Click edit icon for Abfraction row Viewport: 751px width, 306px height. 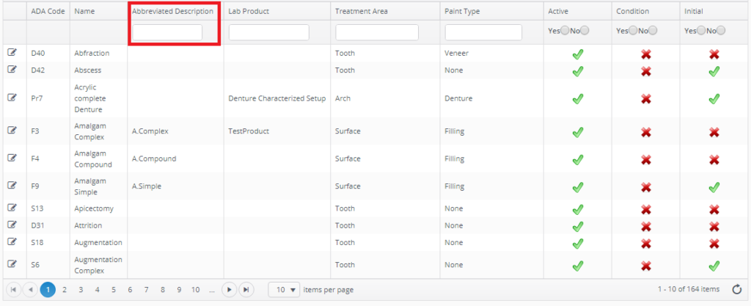12,53
